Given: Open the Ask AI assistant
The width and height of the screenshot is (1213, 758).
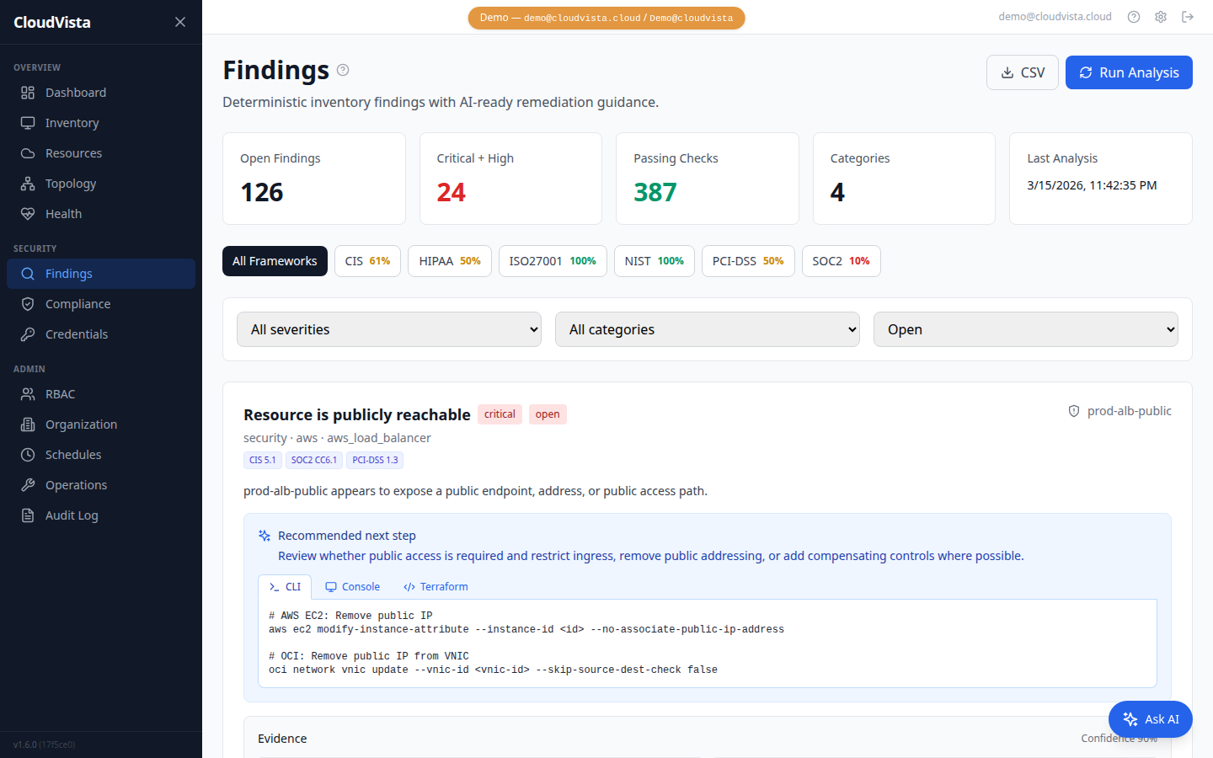Looking at the screenshot, I should [x=1150, y=718].
